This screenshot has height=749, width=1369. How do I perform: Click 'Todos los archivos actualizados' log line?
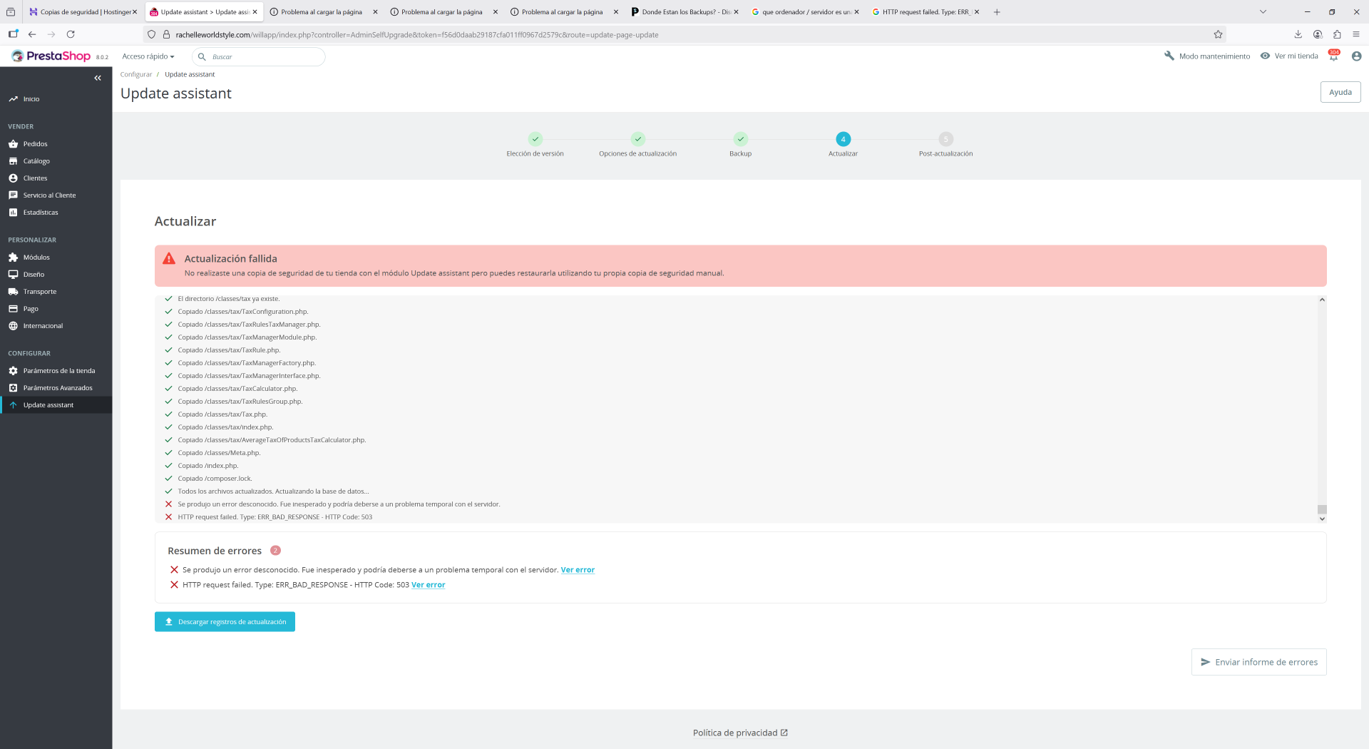(x=273, y=491)
